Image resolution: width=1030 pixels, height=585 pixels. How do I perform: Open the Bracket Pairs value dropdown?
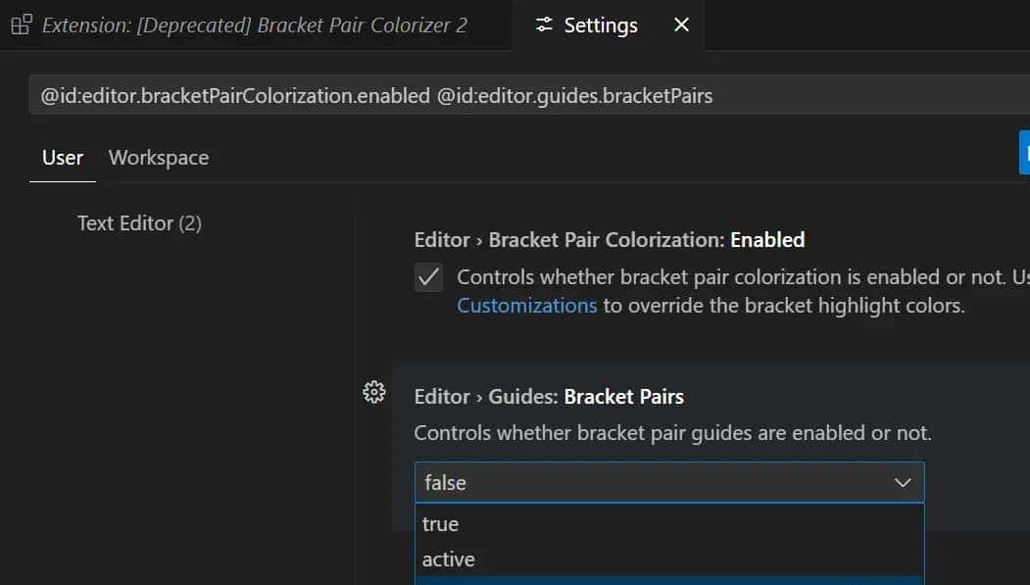[x=669, y=482]
